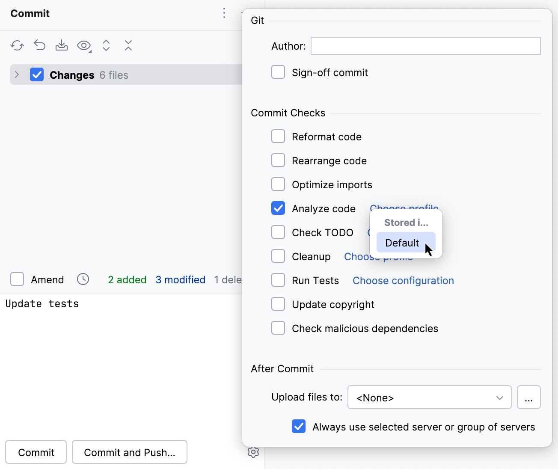The width and height of the screenshot is (558, 469).
Task: Uncheck the Analyze code option
Action: [278, 208]
